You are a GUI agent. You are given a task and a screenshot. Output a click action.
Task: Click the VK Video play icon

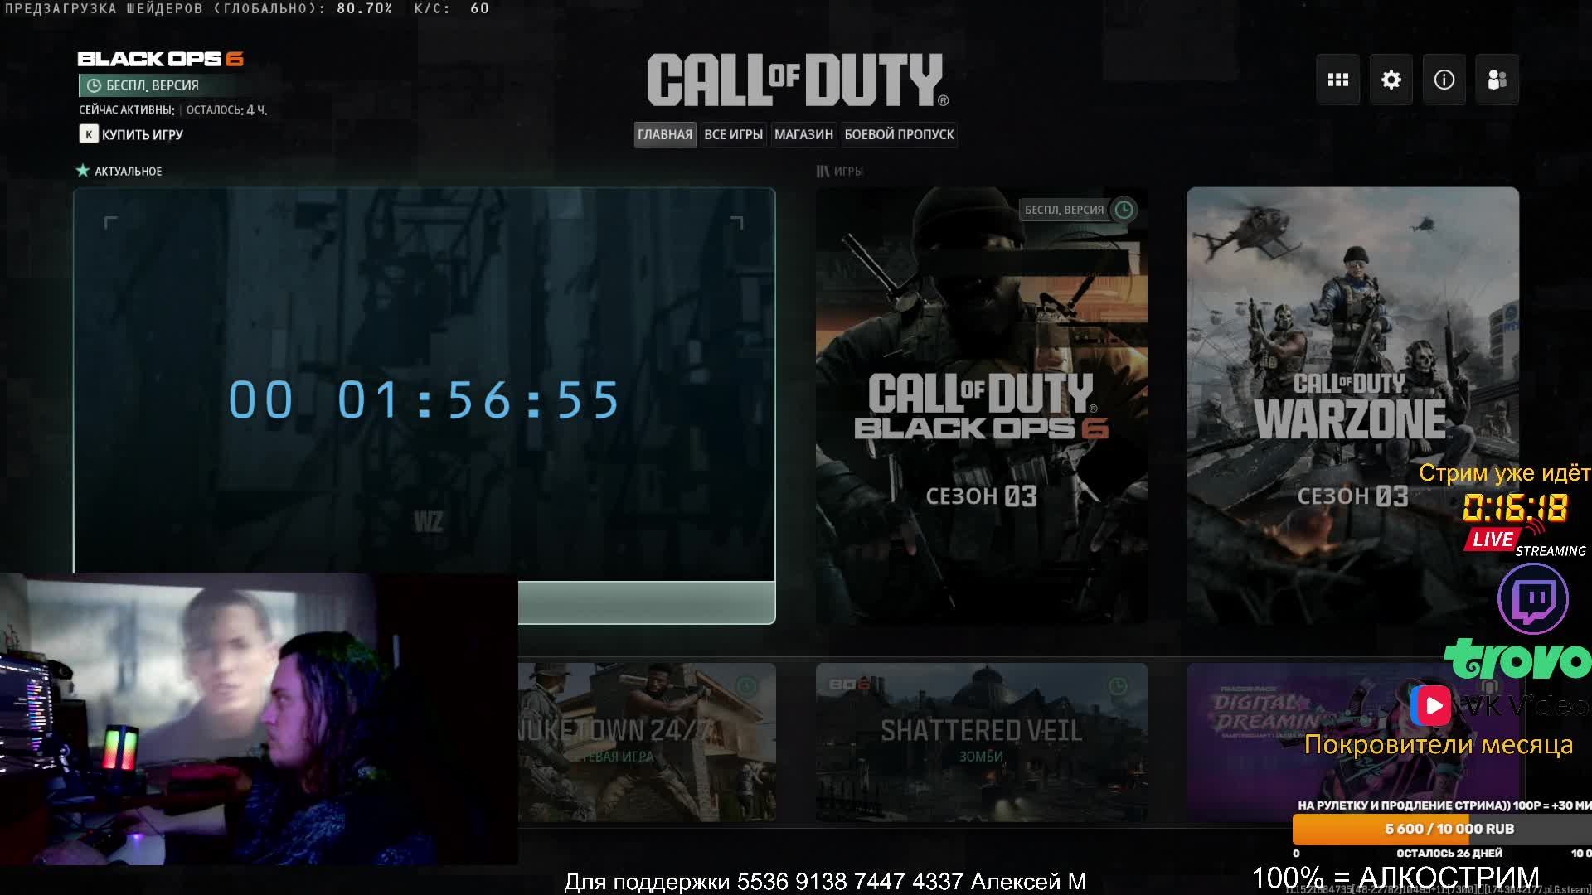(1431, 706)
